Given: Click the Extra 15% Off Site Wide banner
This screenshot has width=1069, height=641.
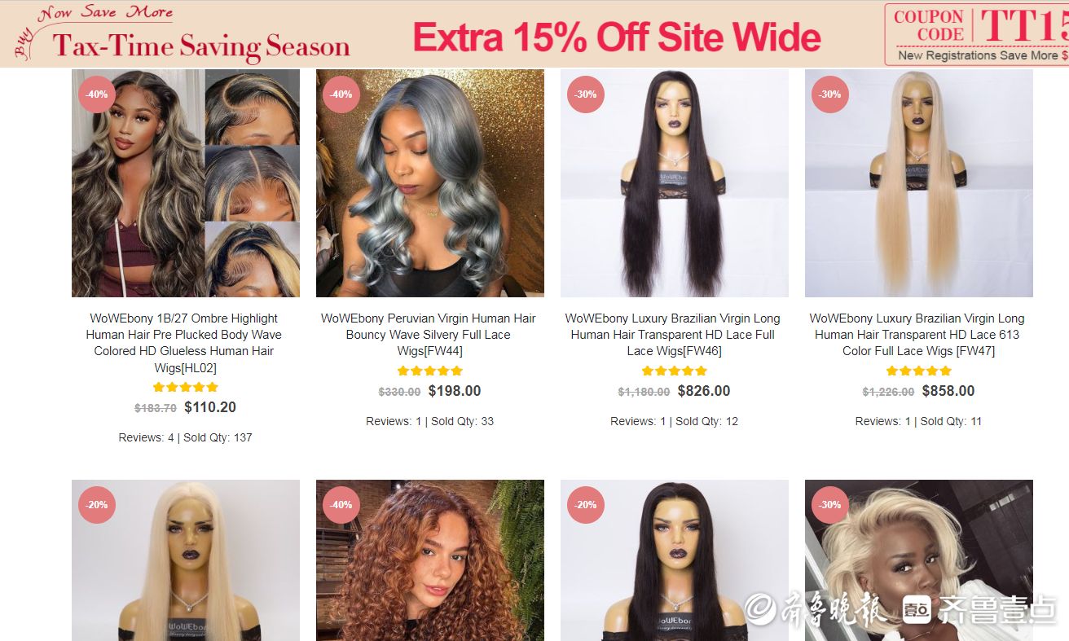Looking at the screenshot, I should [617, 37].
